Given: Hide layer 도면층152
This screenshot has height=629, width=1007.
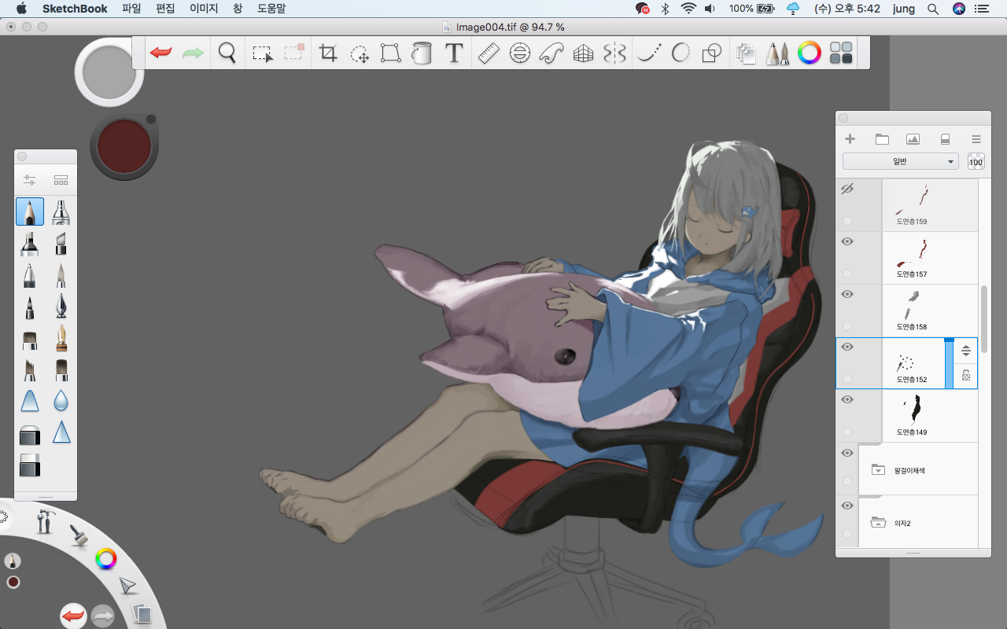Looking at the screenshot, I should coord(847,347).
